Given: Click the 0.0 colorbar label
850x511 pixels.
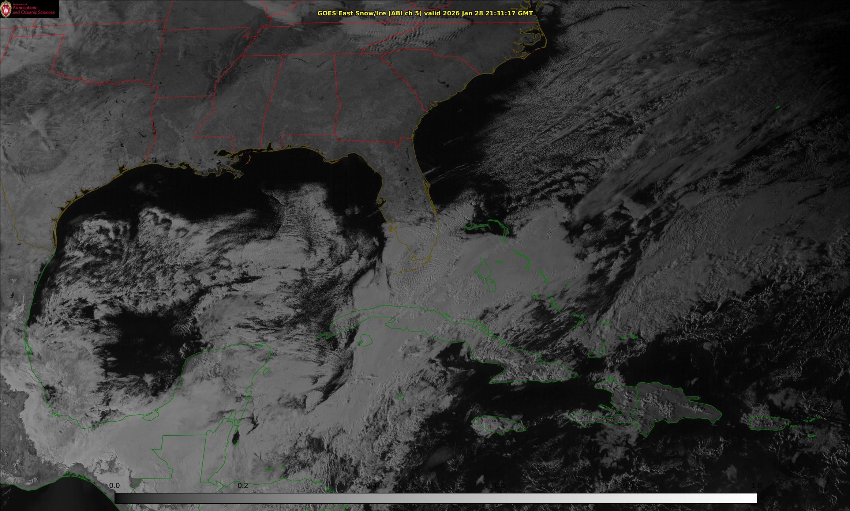Looking at the screenshot, I should click(x=115, y=485).
